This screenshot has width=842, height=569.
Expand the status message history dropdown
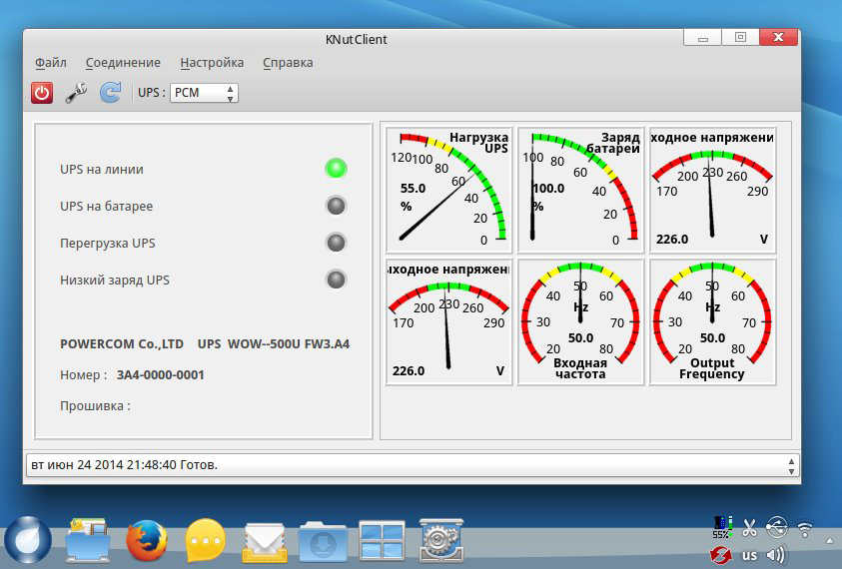(792, 465)
